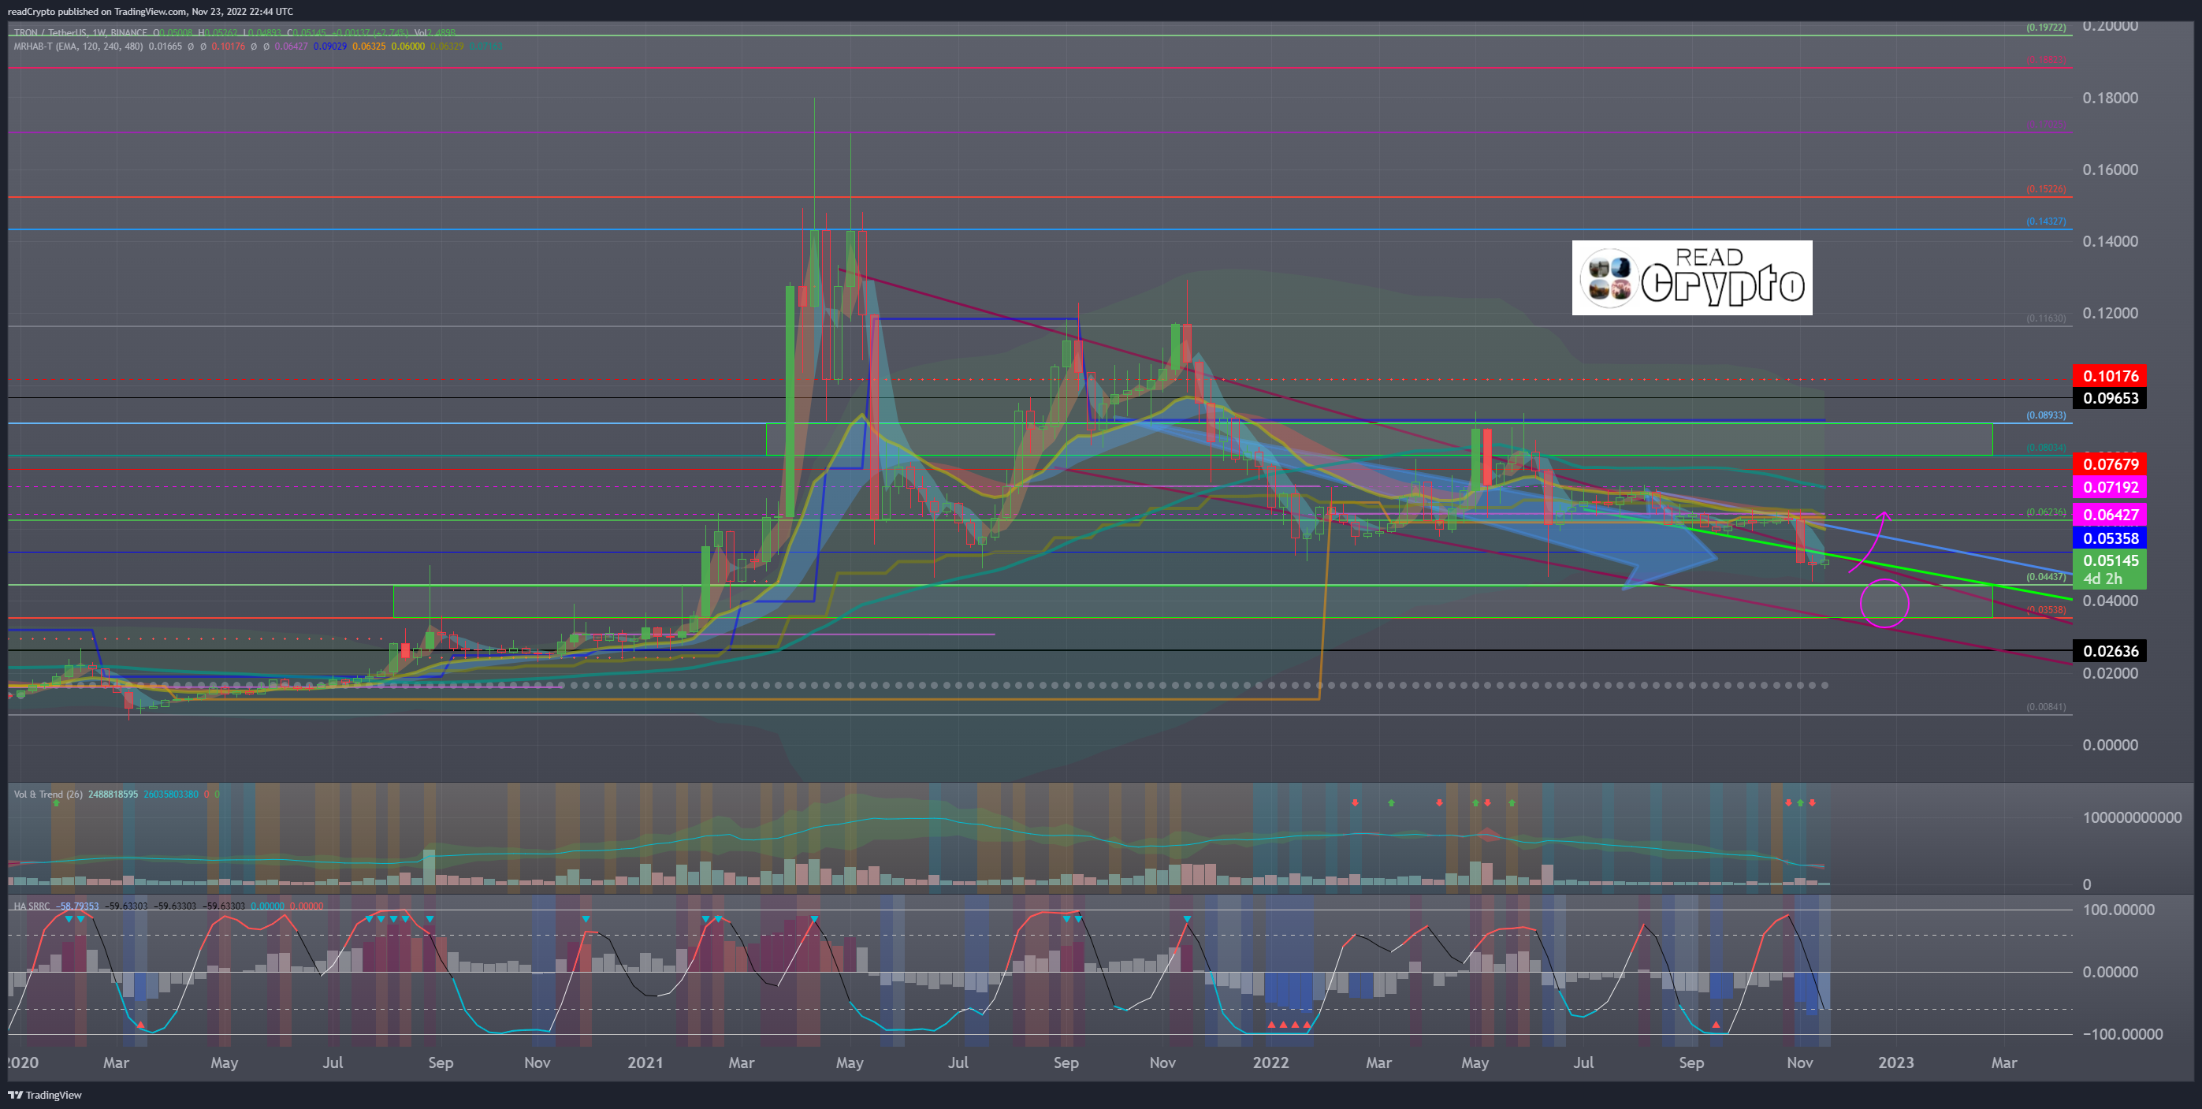Select the Vol & Trend (26) indicator legend
The width and height of the screenshot is (2202, 1109).
click(48, 795)
